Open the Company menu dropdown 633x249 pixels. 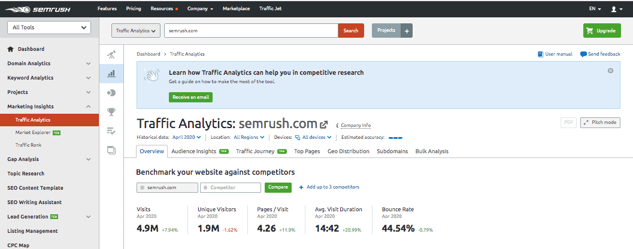(200, 9)
